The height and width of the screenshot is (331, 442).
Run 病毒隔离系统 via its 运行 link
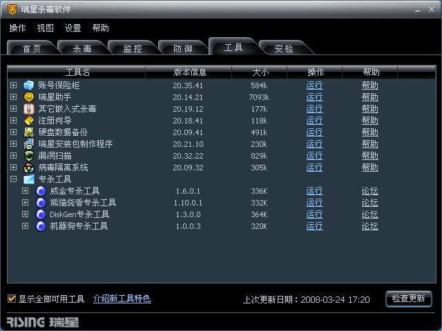pos(315,168)
